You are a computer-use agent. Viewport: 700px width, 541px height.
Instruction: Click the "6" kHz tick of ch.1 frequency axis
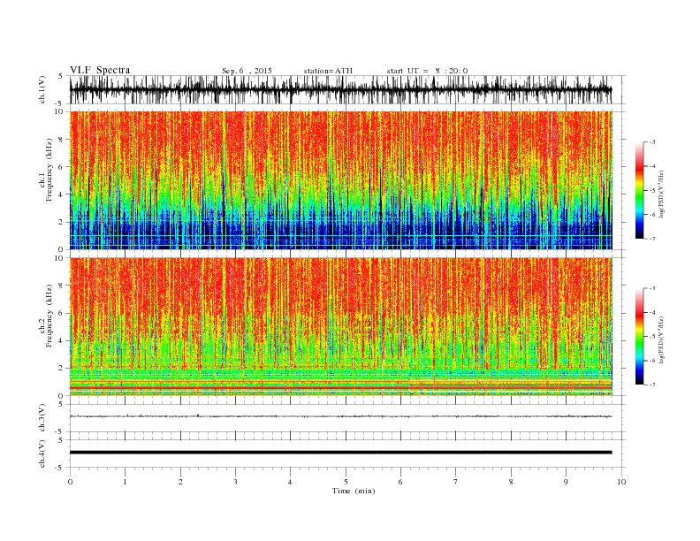coord(62,167)
